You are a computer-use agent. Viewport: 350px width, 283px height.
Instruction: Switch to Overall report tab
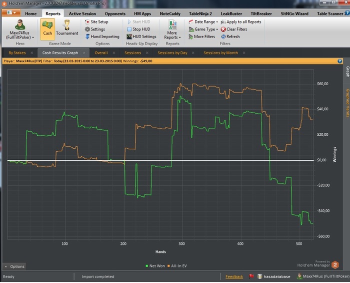[101, 53]
